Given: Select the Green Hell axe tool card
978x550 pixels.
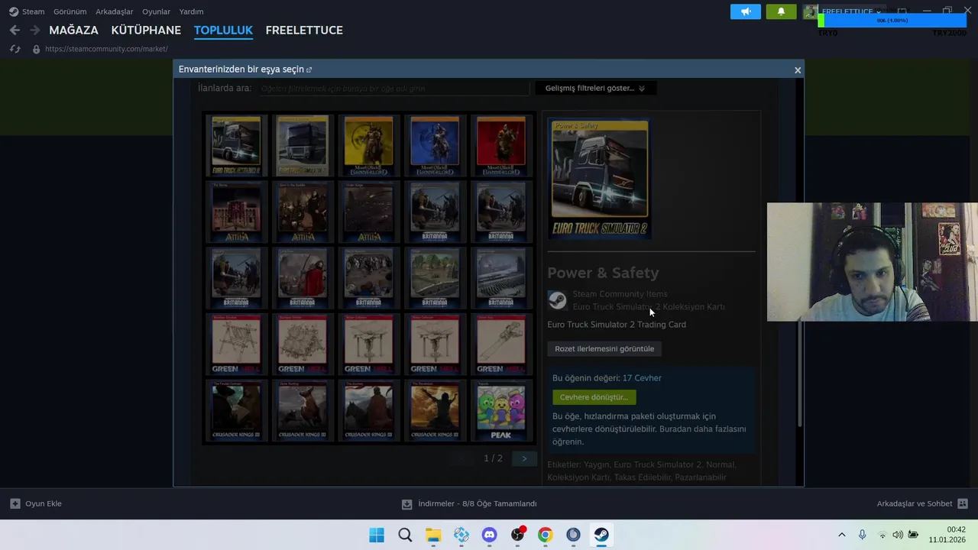Looking at the screenshot, I should coord(501,345).
